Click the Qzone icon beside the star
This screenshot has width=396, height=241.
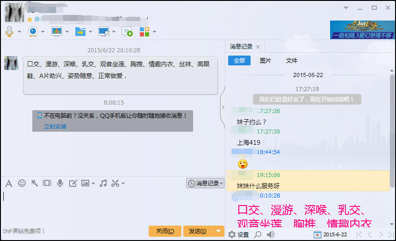pos(37,19)
